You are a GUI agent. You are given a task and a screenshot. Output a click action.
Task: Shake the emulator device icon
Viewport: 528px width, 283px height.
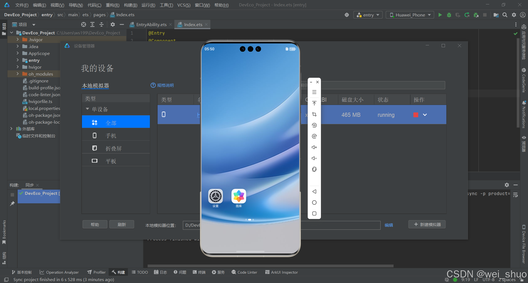click(314, 169)
